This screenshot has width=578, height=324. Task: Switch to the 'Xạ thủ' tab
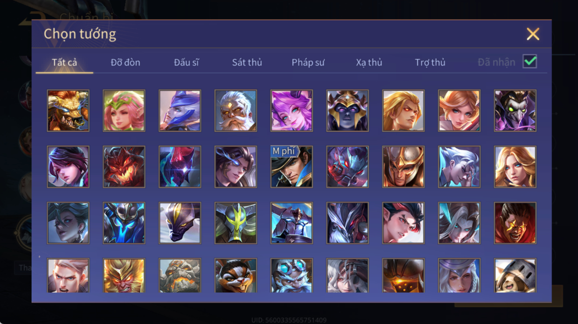click(369, 62)
